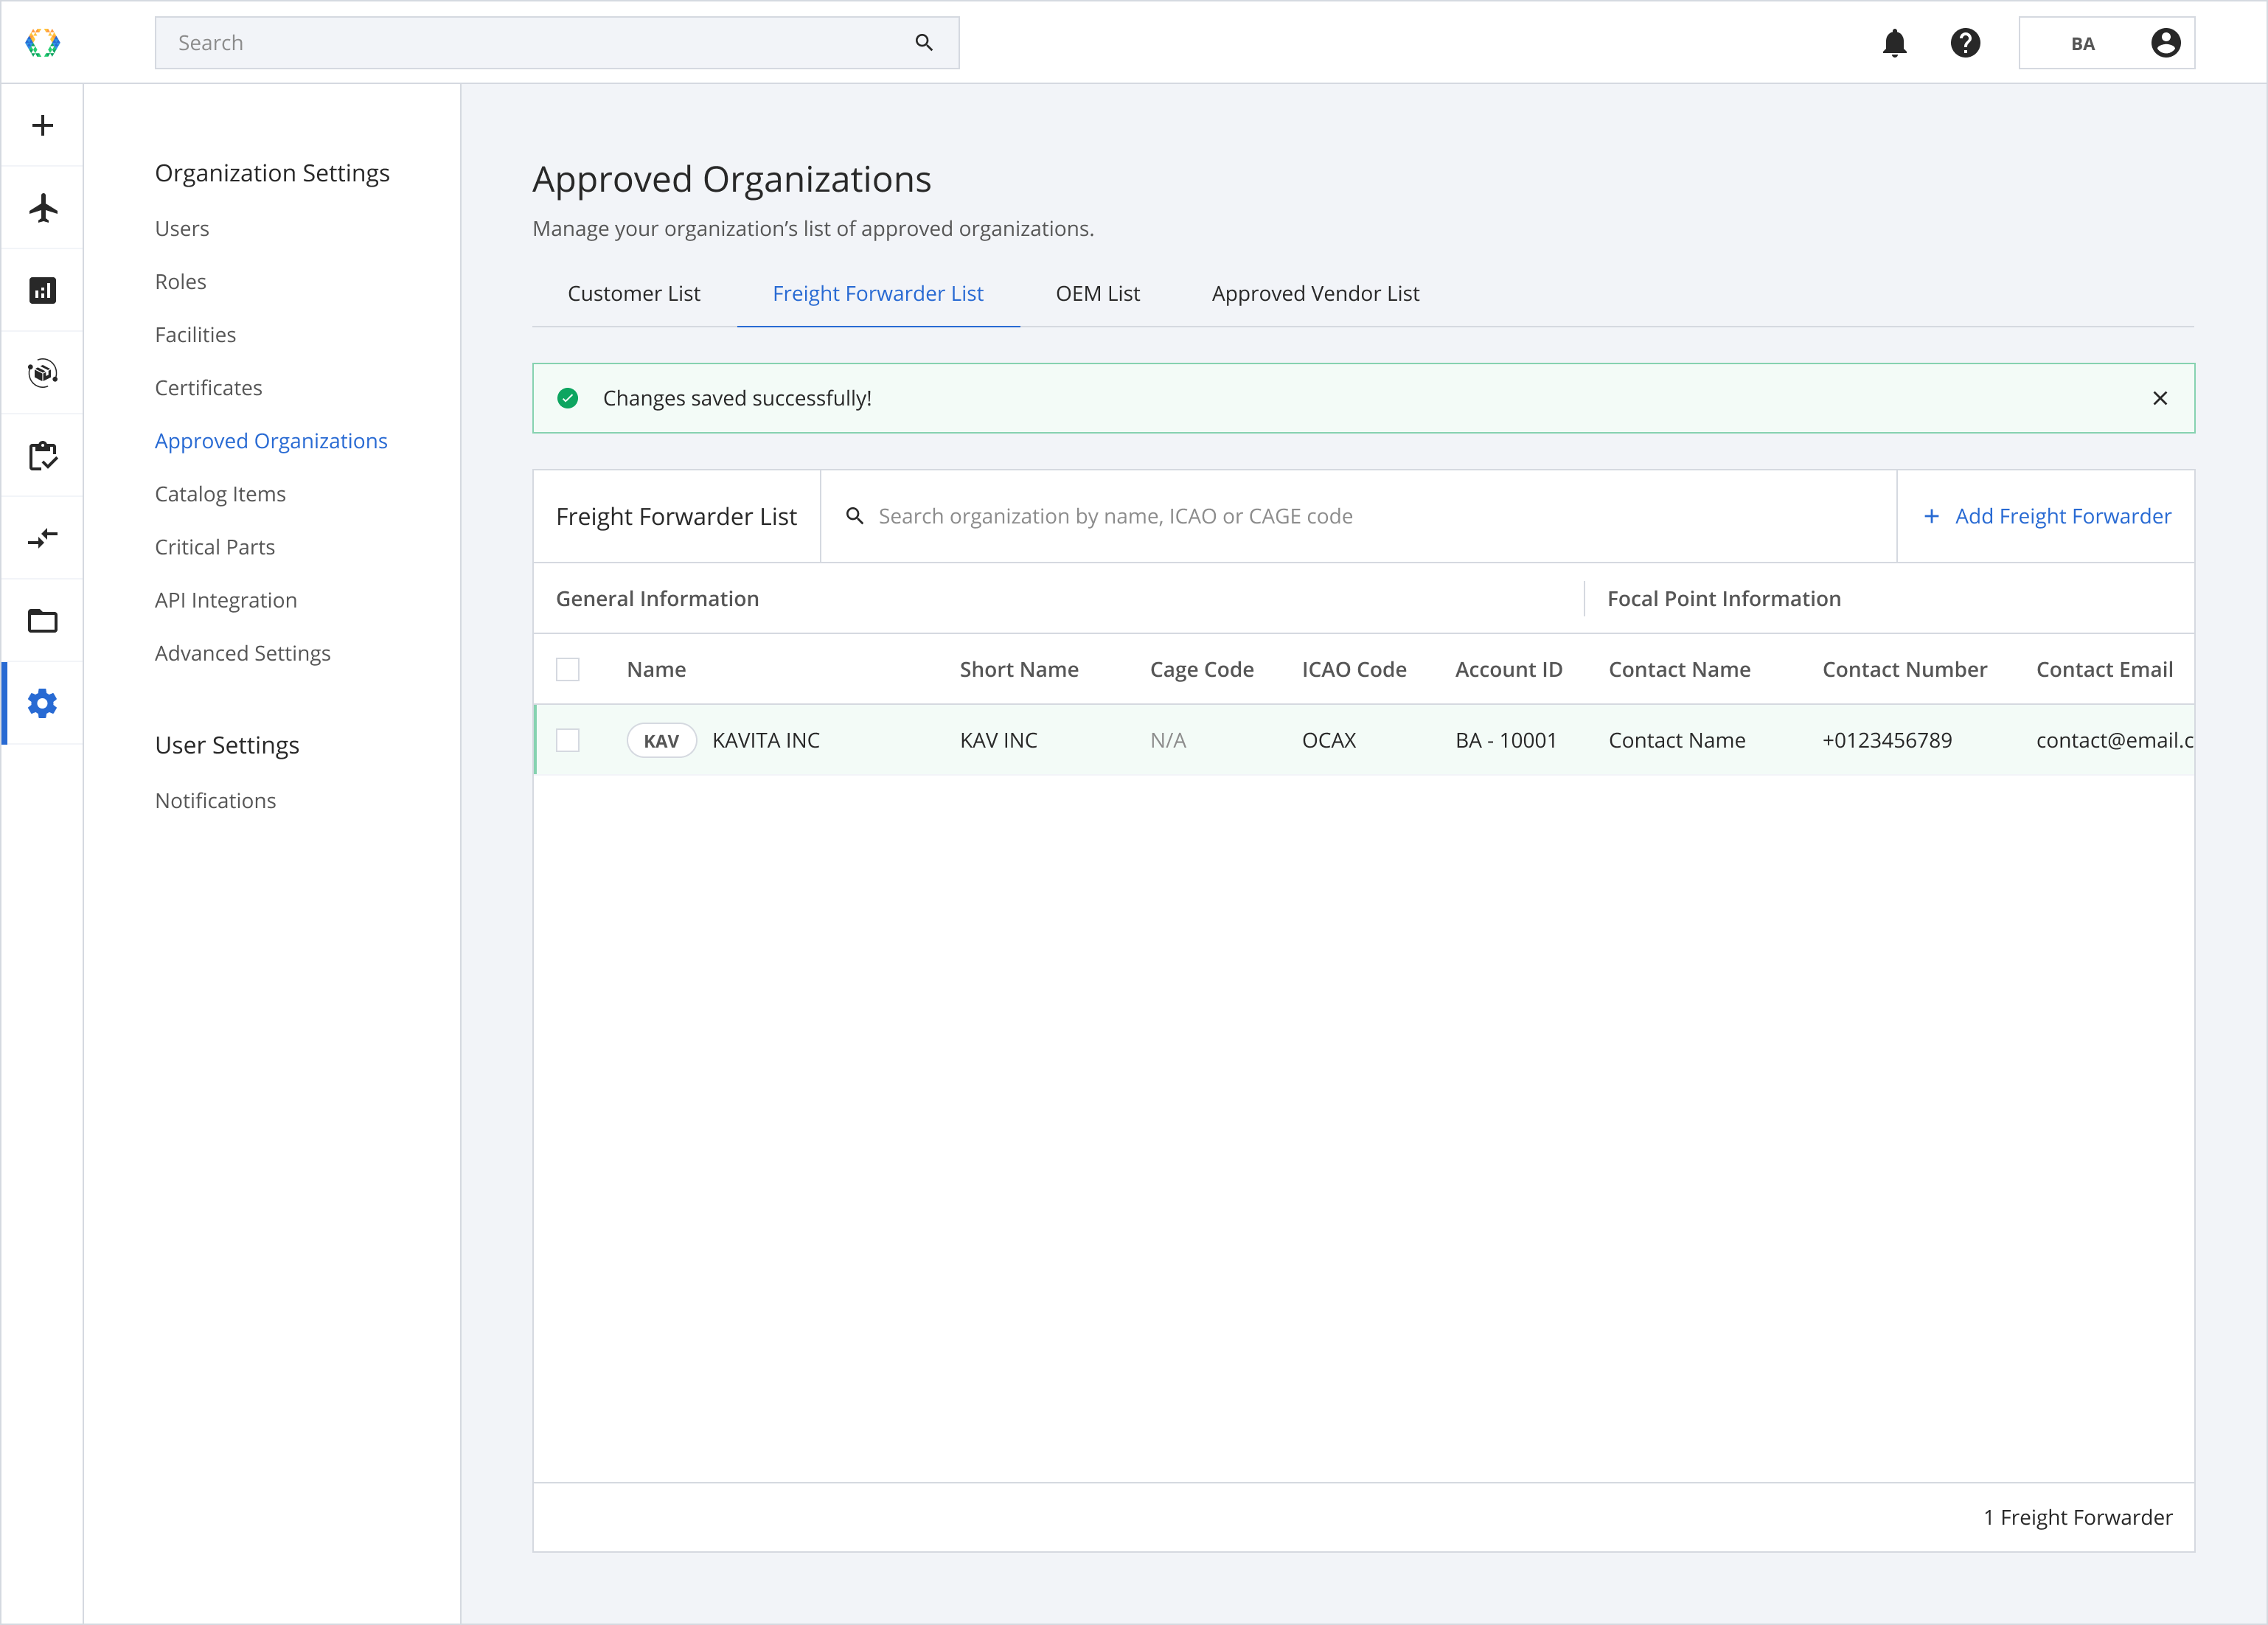Open the help question mark icon
The height and width of the screenshot is (1625, 2268).
tap(1965, 43)
